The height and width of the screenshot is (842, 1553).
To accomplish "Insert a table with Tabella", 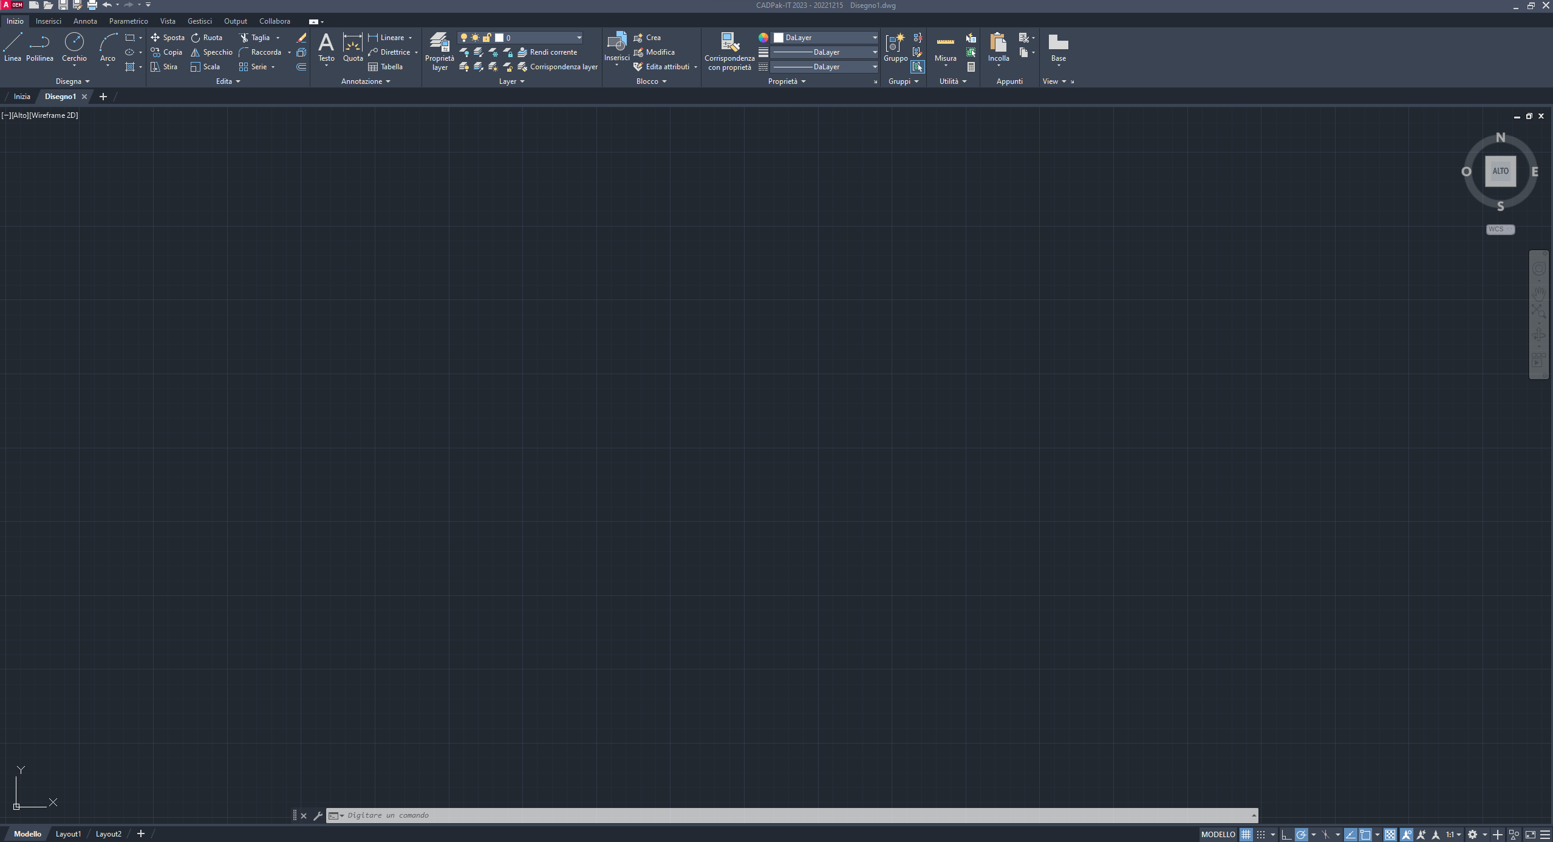I will pyautogui.click(x=385, y=67).
